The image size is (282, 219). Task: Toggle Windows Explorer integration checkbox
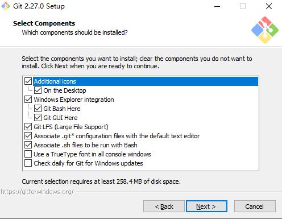pyautogui.click(x=28, y=100)
